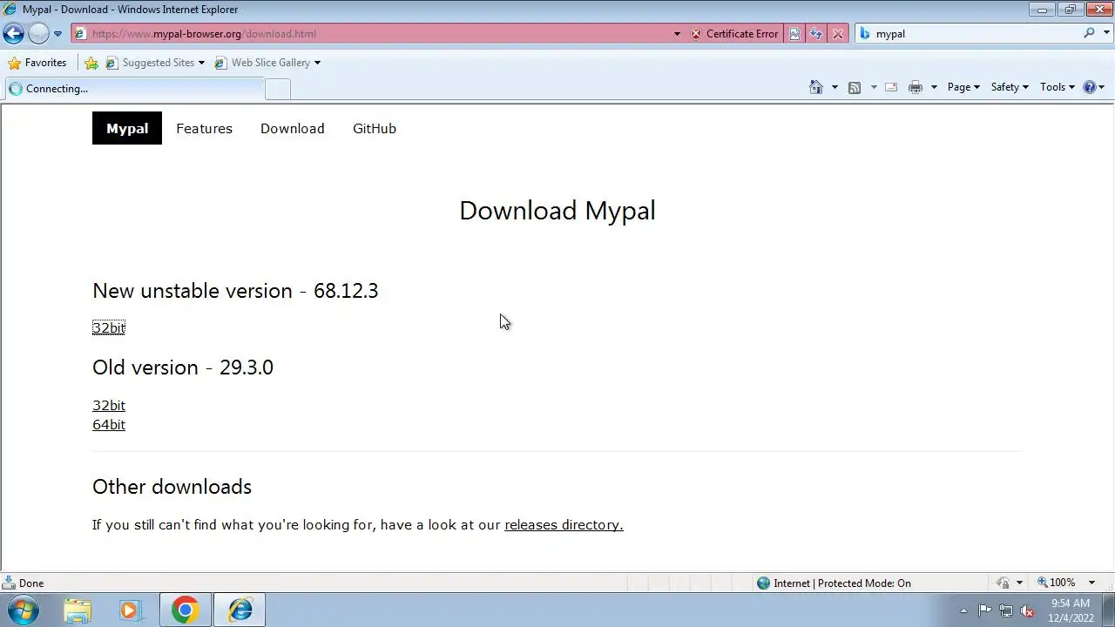1115x627 pixels.
Task: Open Google Chrome from the taskbar
Action: click(x=185, y=610)
